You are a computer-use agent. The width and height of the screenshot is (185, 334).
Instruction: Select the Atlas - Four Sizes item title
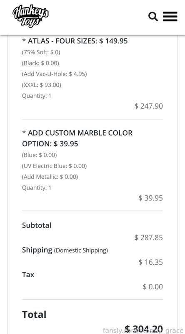tap(75, 40)
